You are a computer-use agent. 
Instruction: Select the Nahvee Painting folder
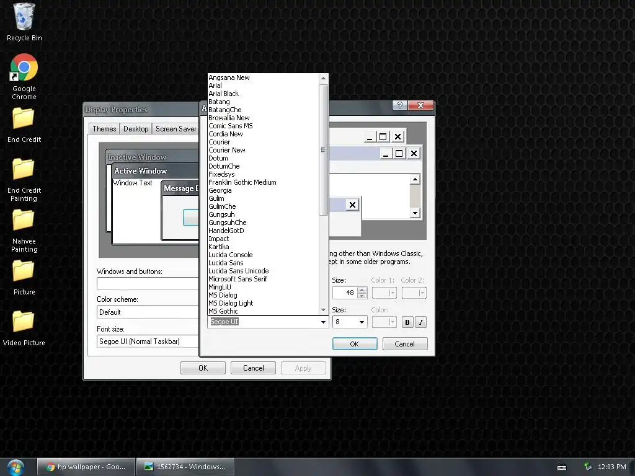coord(24,231)
